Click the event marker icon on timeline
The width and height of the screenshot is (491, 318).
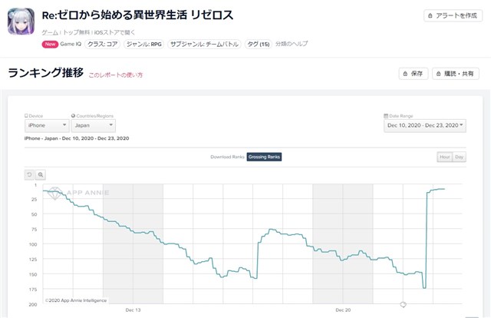pos(403,304)
